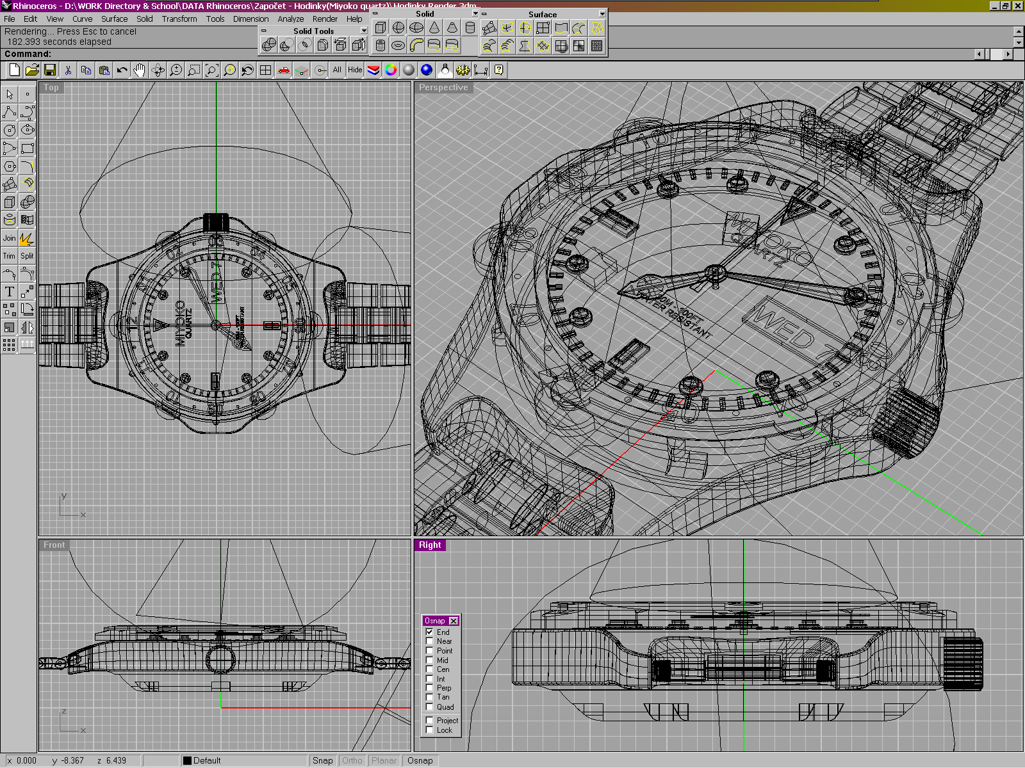The image size is (1025, 768).
Task: Click the four-viewport layout icon
Action: (265, 70)
